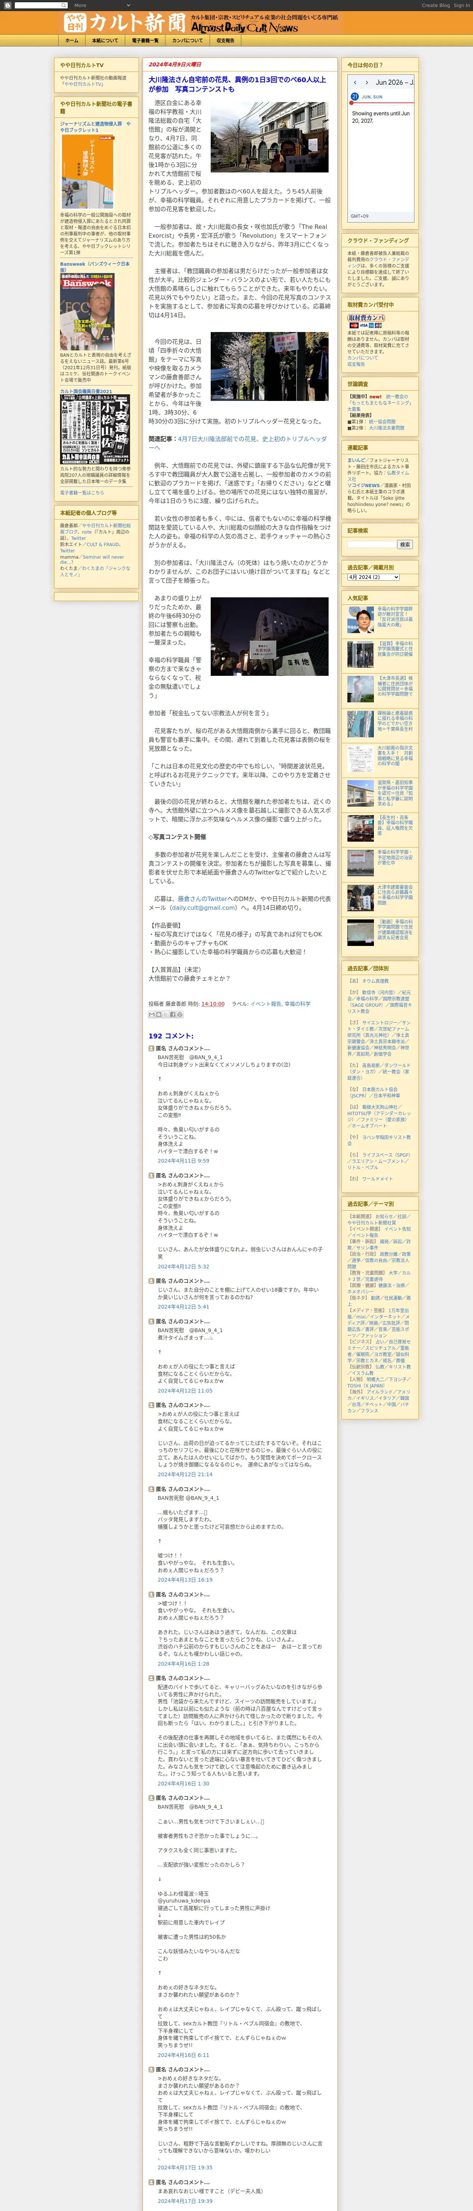This screenshot has height=2211, width=473.
Task: Click the daily.cult@gmail.com email link
Action: [203, 907]
